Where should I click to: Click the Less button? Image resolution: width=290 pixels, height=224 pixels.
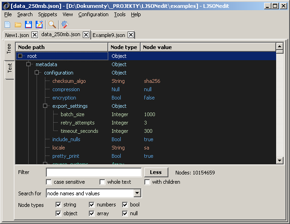[156, 172]
